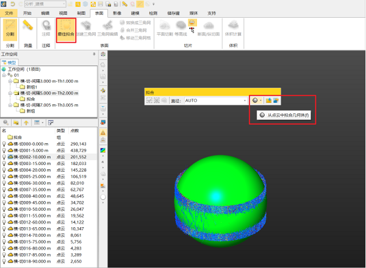Image resolution: width=366 pixels, height=268 pixels.
Task: Switch to the 视图 ribbon tab
Action: [x=63, y=13]
